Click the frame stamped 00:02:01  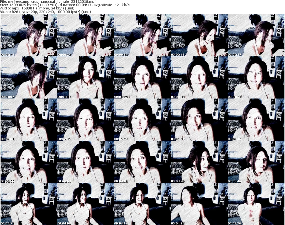pyautogui.click(x=29, y=120)
